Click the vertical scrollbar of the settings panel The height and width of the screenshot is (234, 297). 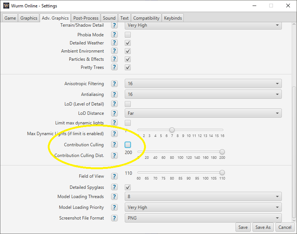294,148
